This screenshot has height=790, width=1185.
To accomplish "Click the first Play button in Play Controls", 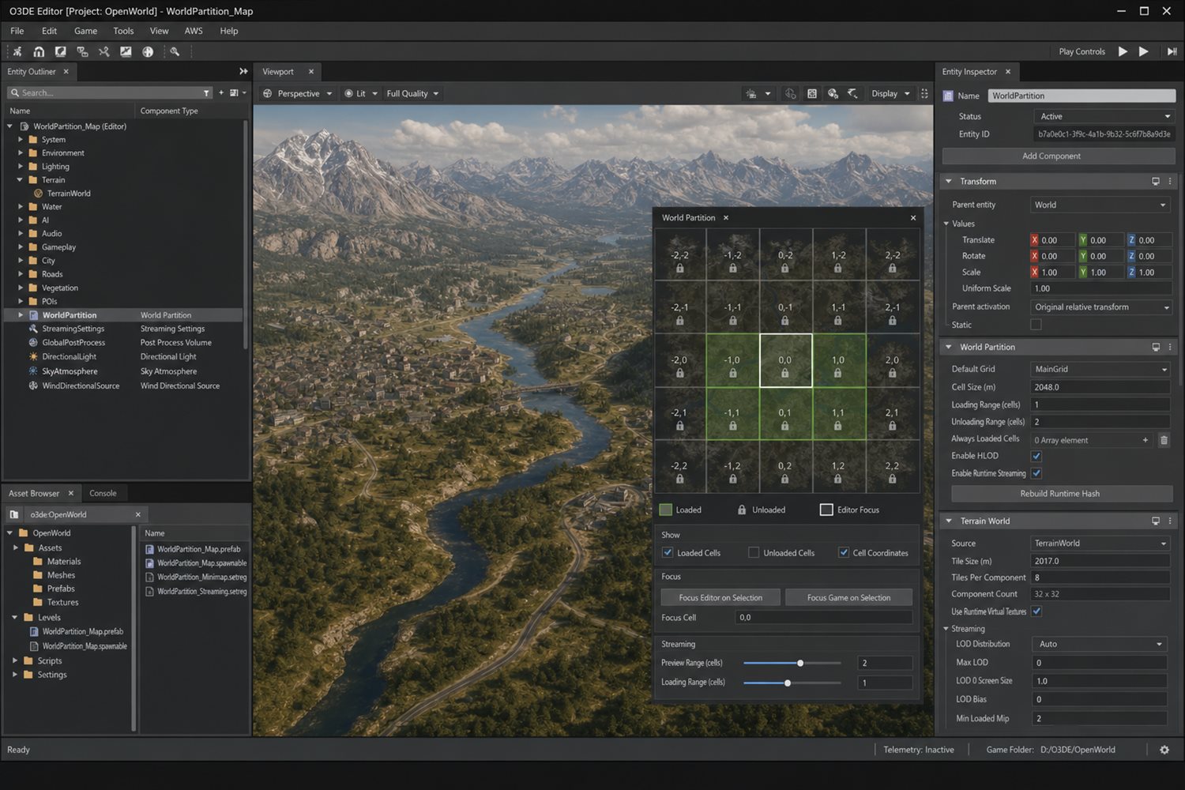I will pos(1123,51).
